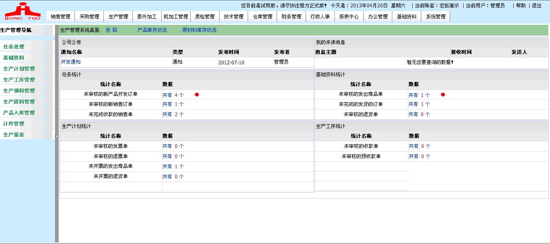Select 系统管理 in top menu
Viewport: 550px width, 244px height.
click(436, 17)
